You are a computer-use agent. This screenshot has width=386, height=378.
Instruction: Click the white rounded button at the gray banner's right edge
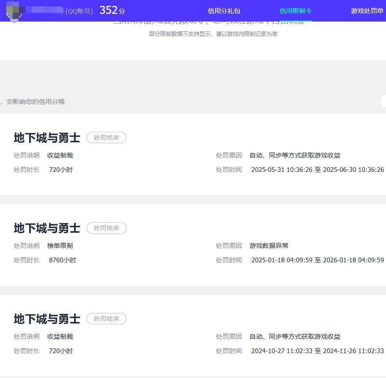point(383,101)
